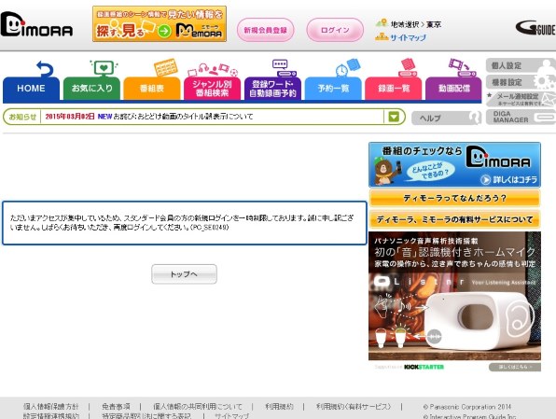556x419 pixels.
Task: Select the 動画配信 tab
Action: coord(453,89)
